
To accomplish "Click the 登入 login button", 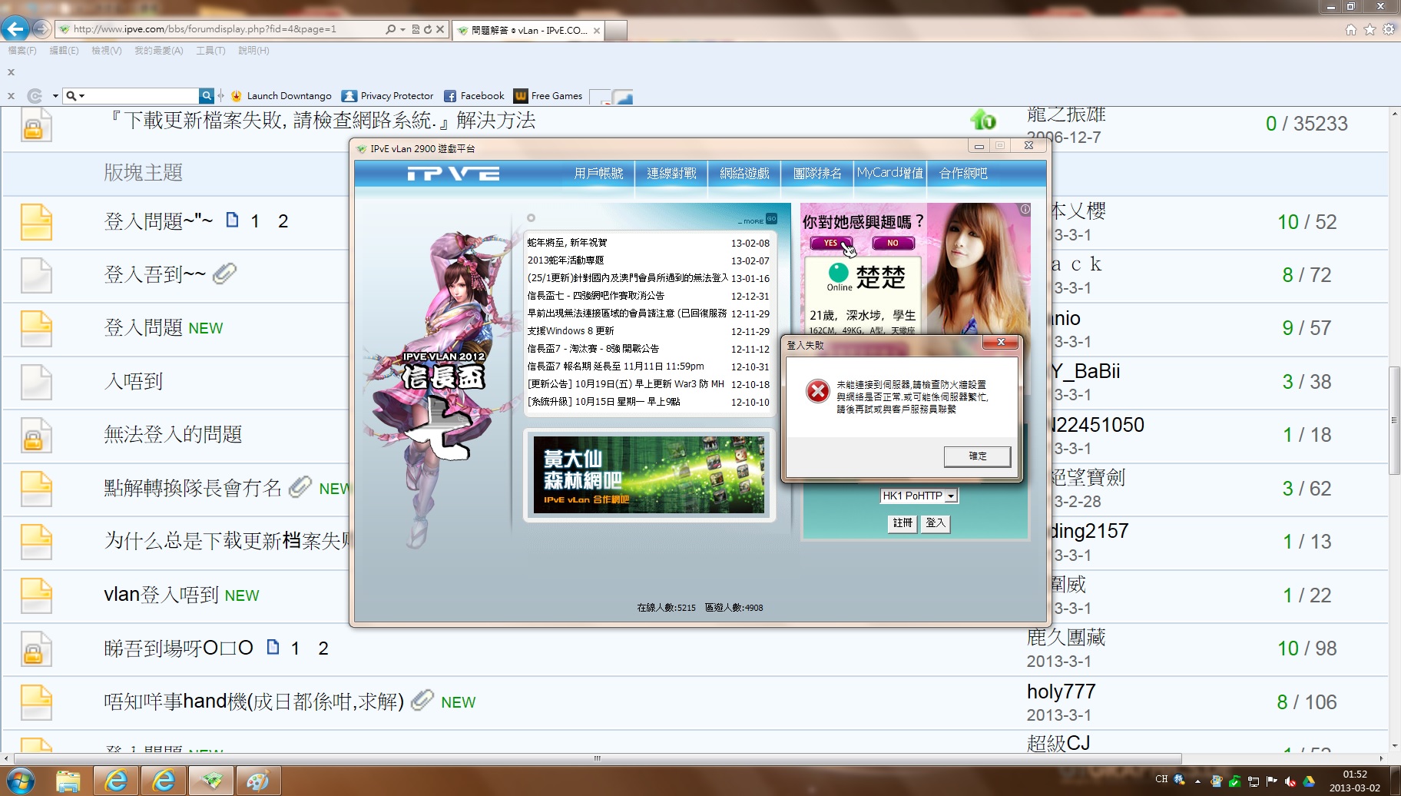I will 935,523.
